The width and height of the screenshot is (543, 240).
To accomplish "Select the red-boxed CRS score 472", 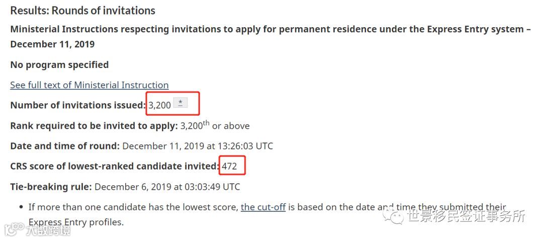I will coord(230,166).
